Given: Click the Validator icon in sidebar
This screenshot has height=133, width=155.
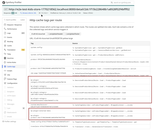Looking at the screenshot, I should pos(5,87).
